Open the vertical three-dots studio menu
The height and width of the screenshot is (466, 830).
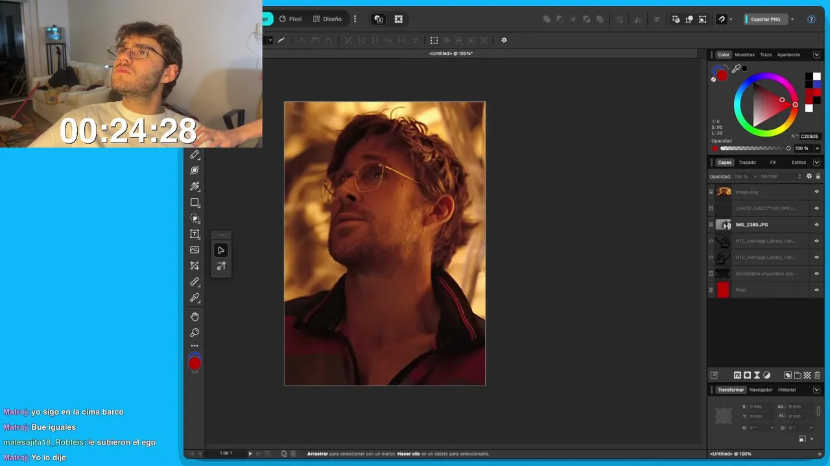tap(355, 19)
